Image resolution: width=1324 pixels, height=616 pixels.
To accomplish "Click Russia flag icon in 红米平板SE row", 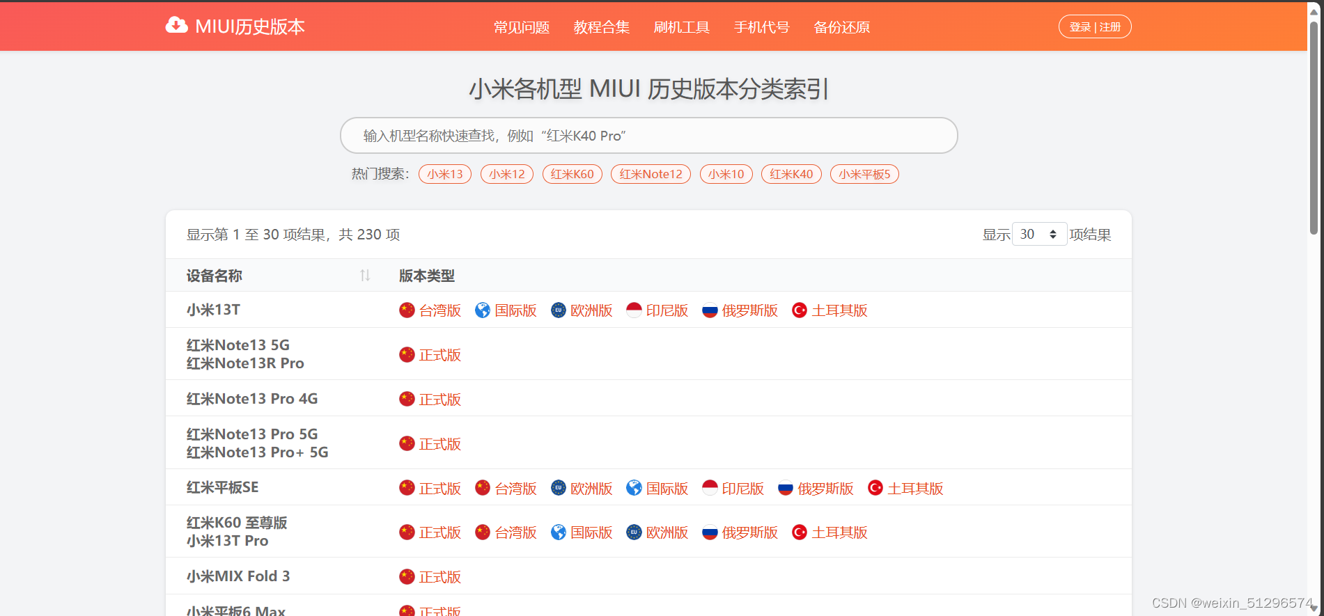I will tap(786, 488).
